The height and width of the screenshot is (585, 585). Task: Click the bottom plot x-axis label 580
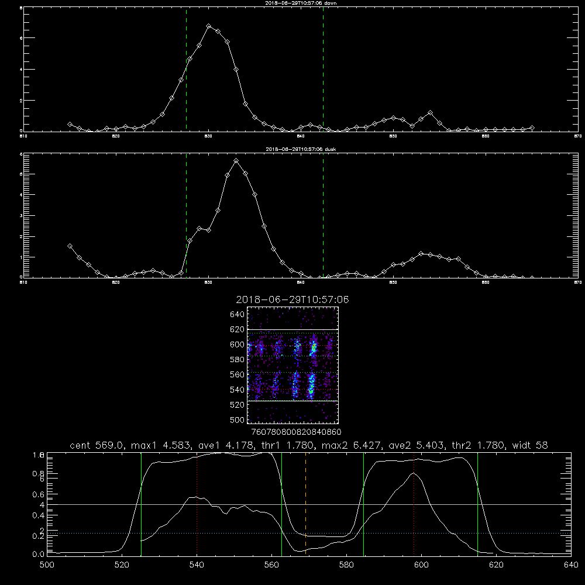pyautogui.click(x=346, y=565)
